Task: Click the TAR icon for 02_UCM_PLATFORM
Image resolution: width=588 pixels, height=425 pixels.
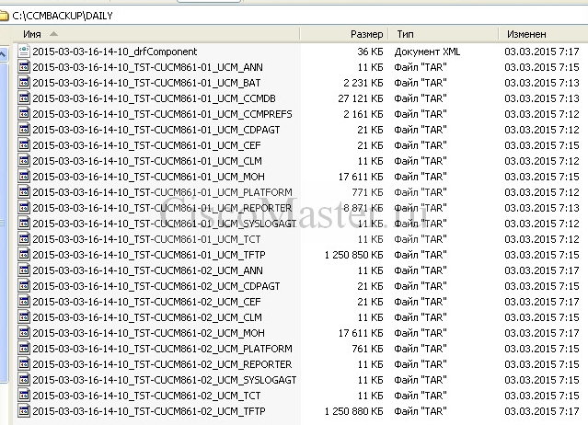Action: (x=24, y=349)
